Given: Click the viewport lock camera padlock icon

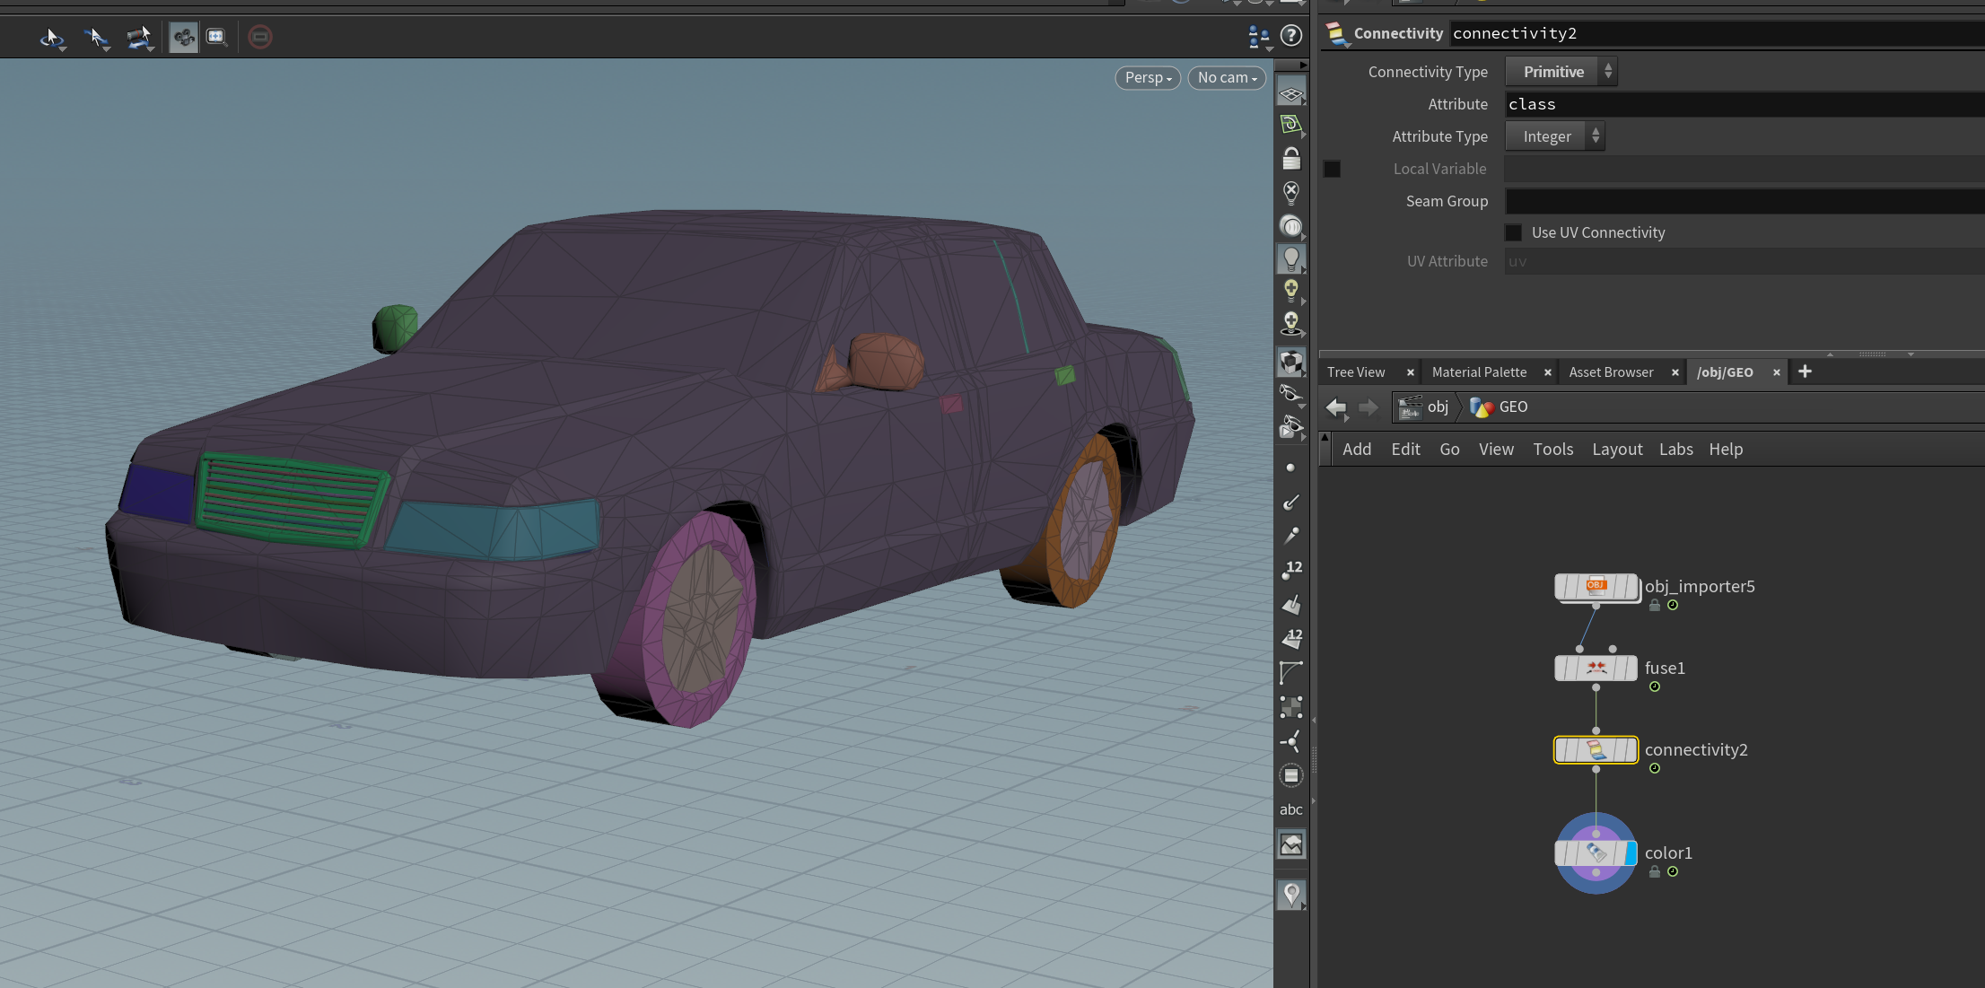Looking at the screenshot, I should point(1290,159).
